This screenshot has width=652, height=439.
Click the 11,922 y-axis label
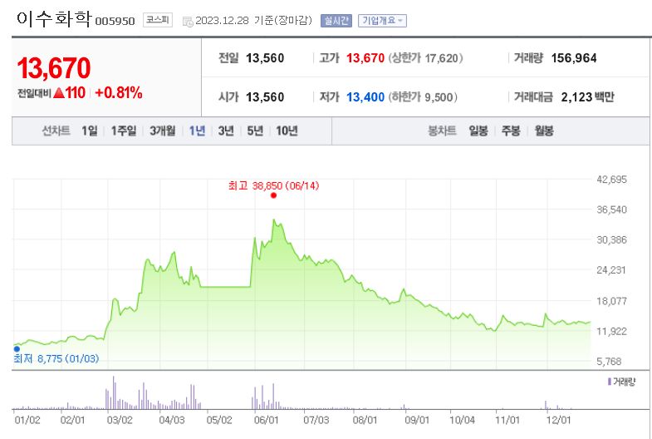[611, 332]
